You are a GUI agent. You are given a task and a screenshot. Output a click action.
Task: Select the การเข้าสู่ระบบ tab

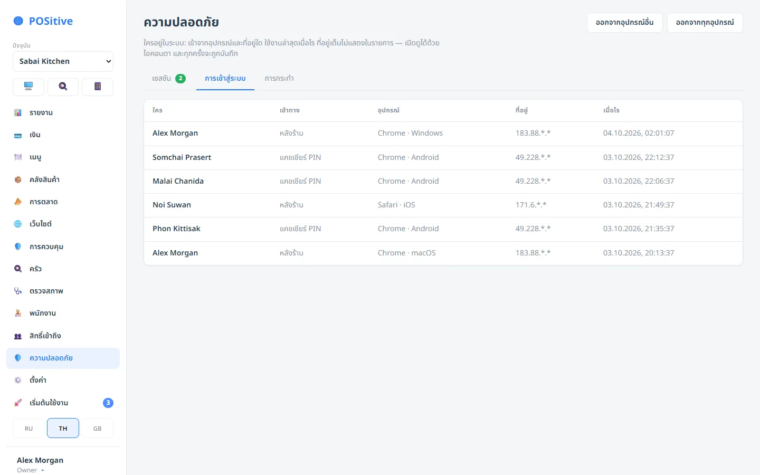225,78
